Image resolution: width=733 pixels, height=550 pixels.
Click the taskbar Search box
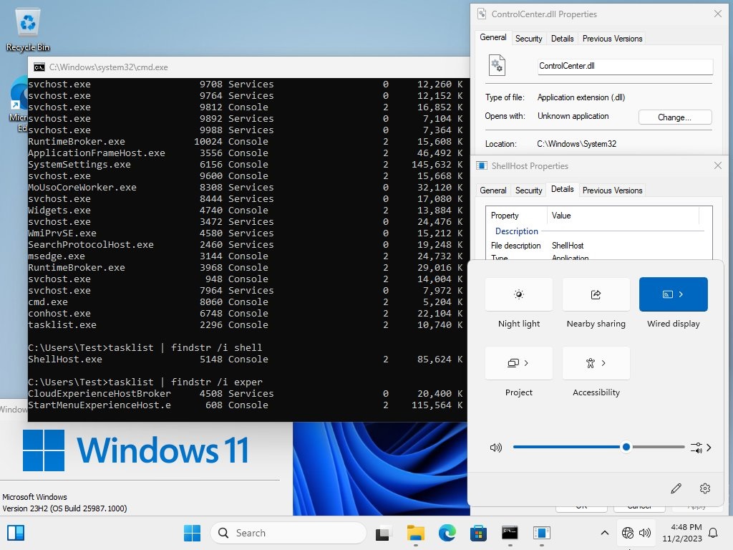[x=286, y=533]
